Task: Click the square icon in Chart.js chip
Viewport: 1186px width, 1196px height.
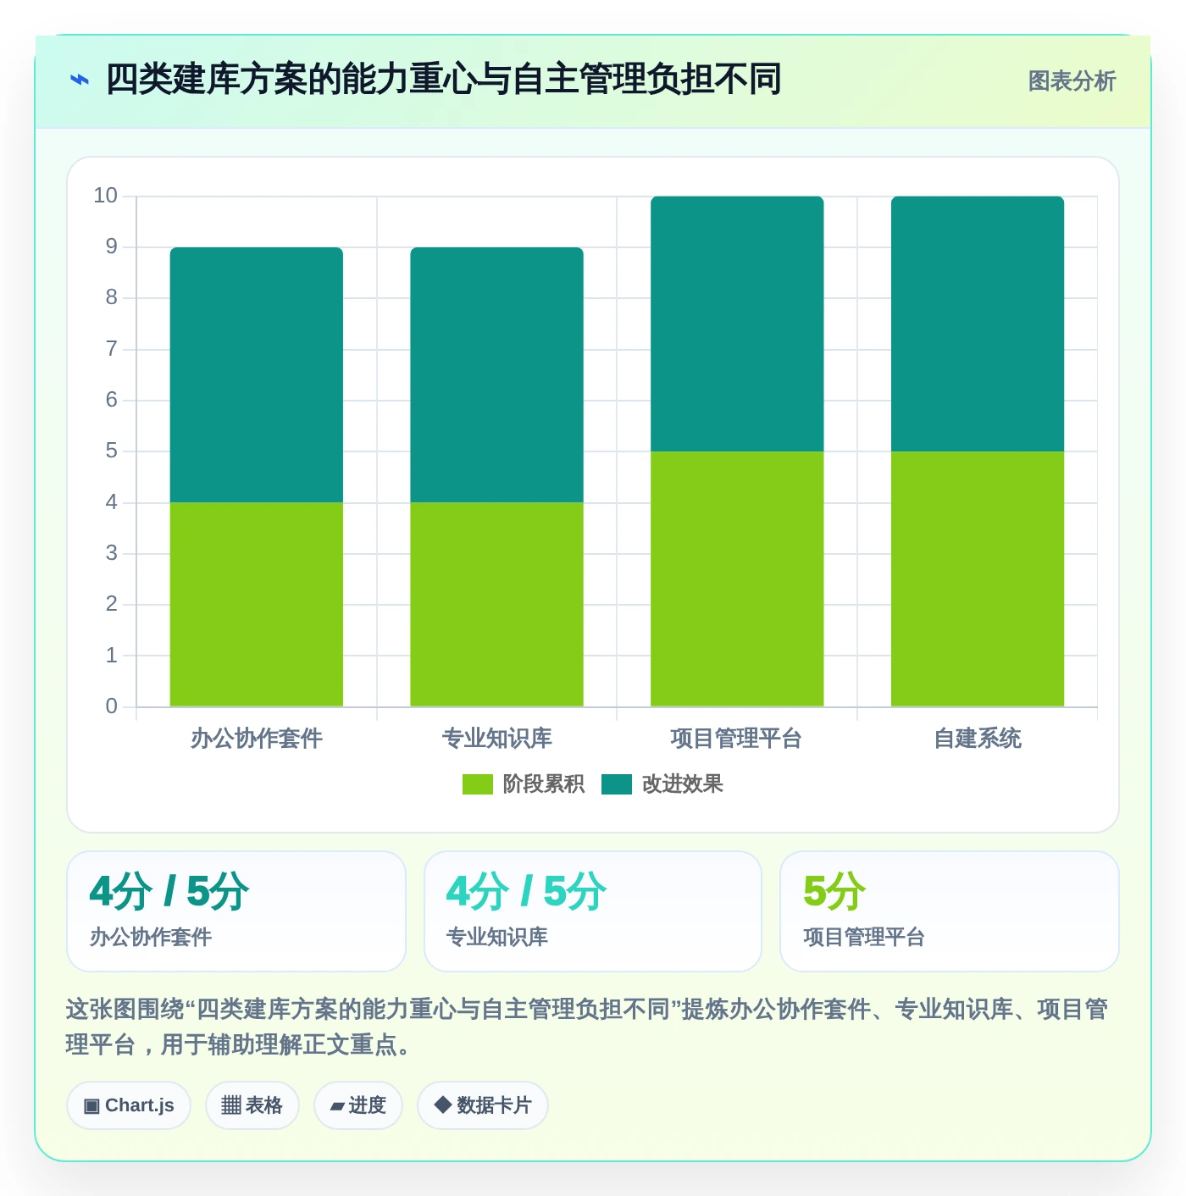Action: 91,1106
